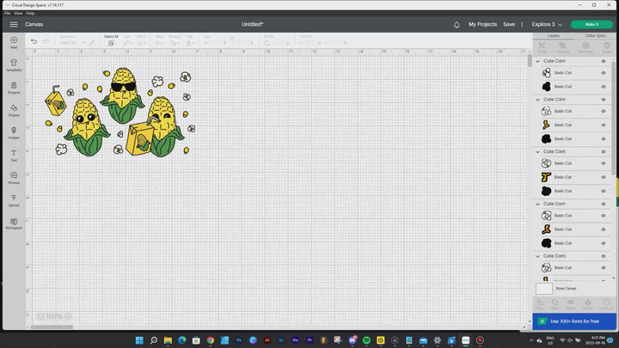Select the Text tool

(14, 156)
